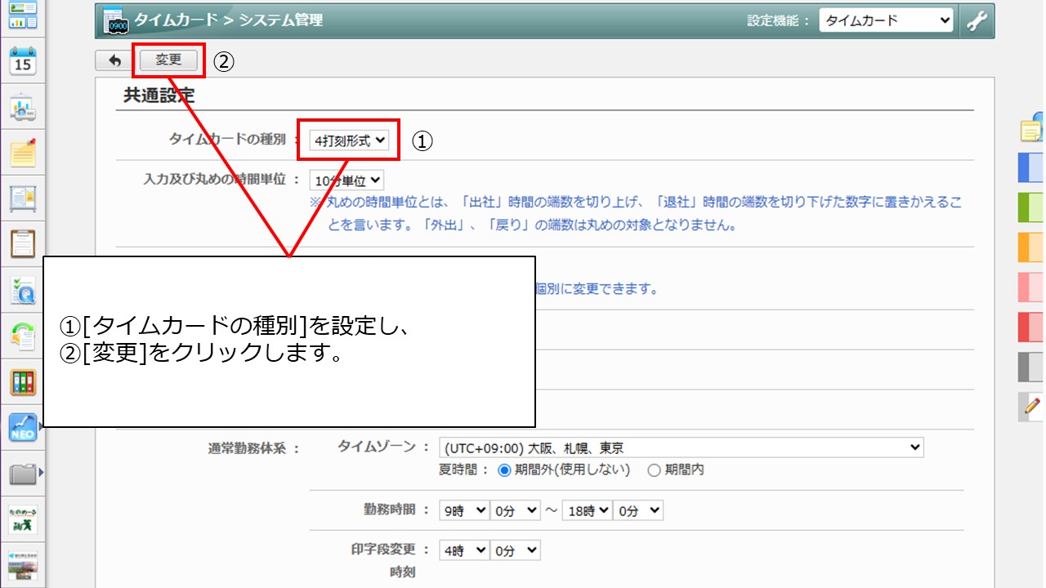Viewport: 1046px width, 588px height.
Task: Open the gray folder icon in sidebar
Action: 23,473
